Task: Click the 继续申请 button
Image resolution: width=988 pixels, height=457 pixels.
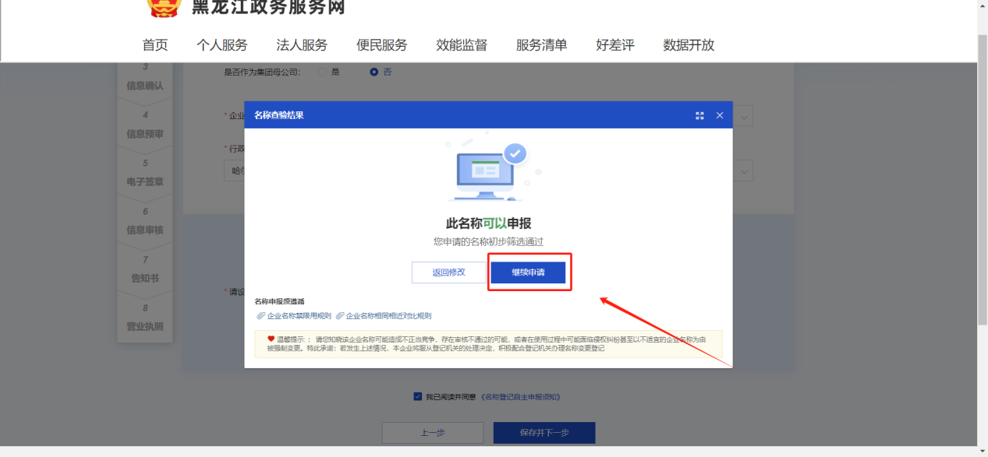Action: pyautogui.click(x=528, y=272)
